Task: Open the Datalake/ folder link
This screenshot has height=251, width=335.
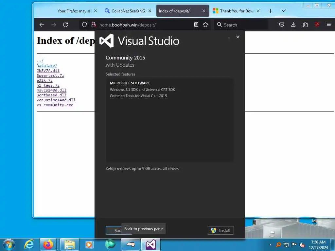Action: tap(47, 65)
